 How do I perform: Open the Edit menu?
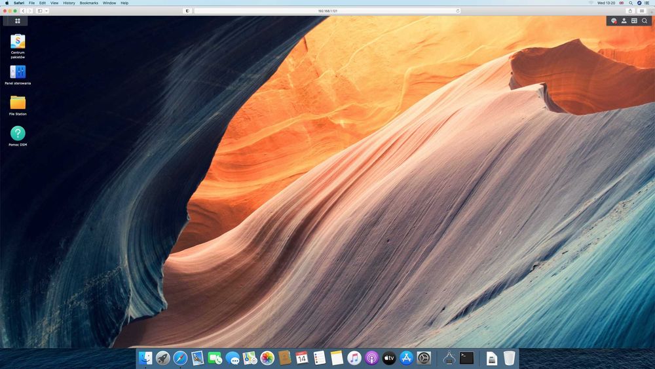point(43,3)
